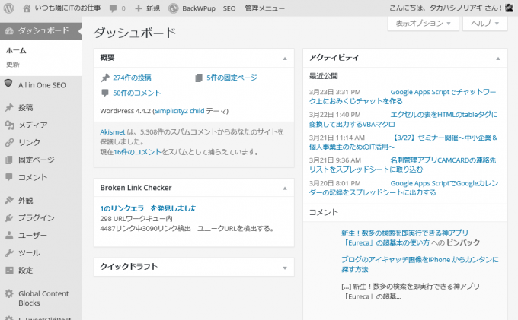Open the 50件のコメント link

pyautogui.click(x=137, y=93)
